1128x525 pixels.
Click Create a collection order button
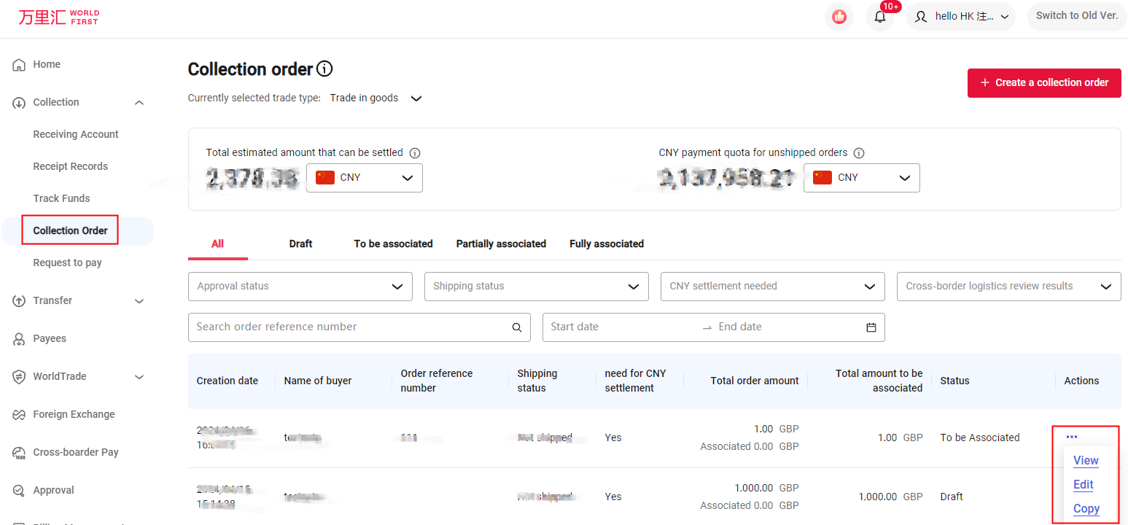click(x=1043, y=83)
